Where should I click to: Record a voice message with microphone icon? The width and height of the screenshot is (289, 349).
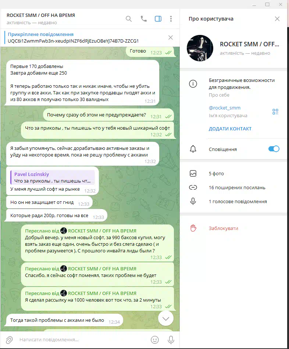[171, 340]
